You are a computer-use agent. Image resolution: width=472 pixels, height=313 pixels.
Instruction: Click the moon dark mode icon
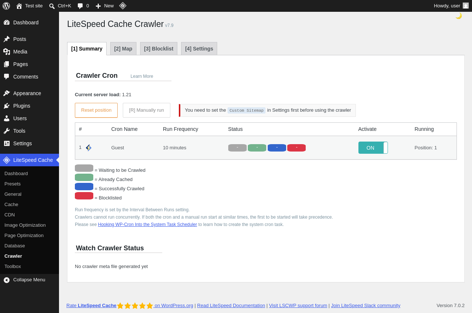459,16
